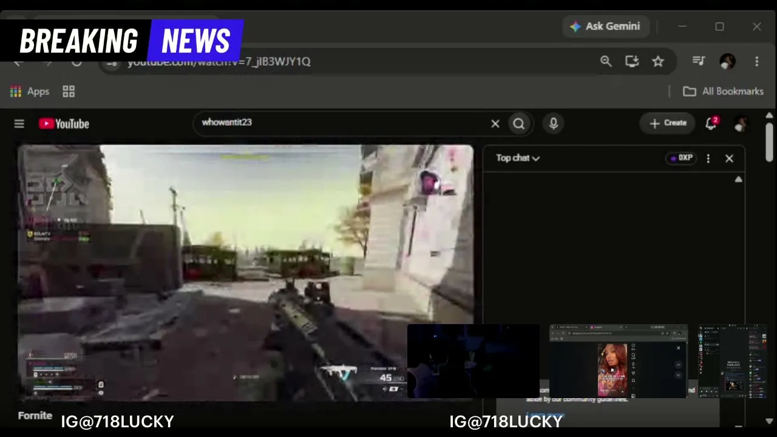The width and height of the screenshot is (777, 437).
Task: Click the page scrollbar up arrow
Action: tap(770, 115)
